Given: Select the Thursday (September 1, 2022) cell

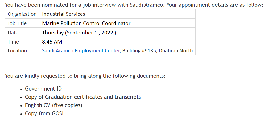Looking at the screenshot, I should (x=117, y=32).
